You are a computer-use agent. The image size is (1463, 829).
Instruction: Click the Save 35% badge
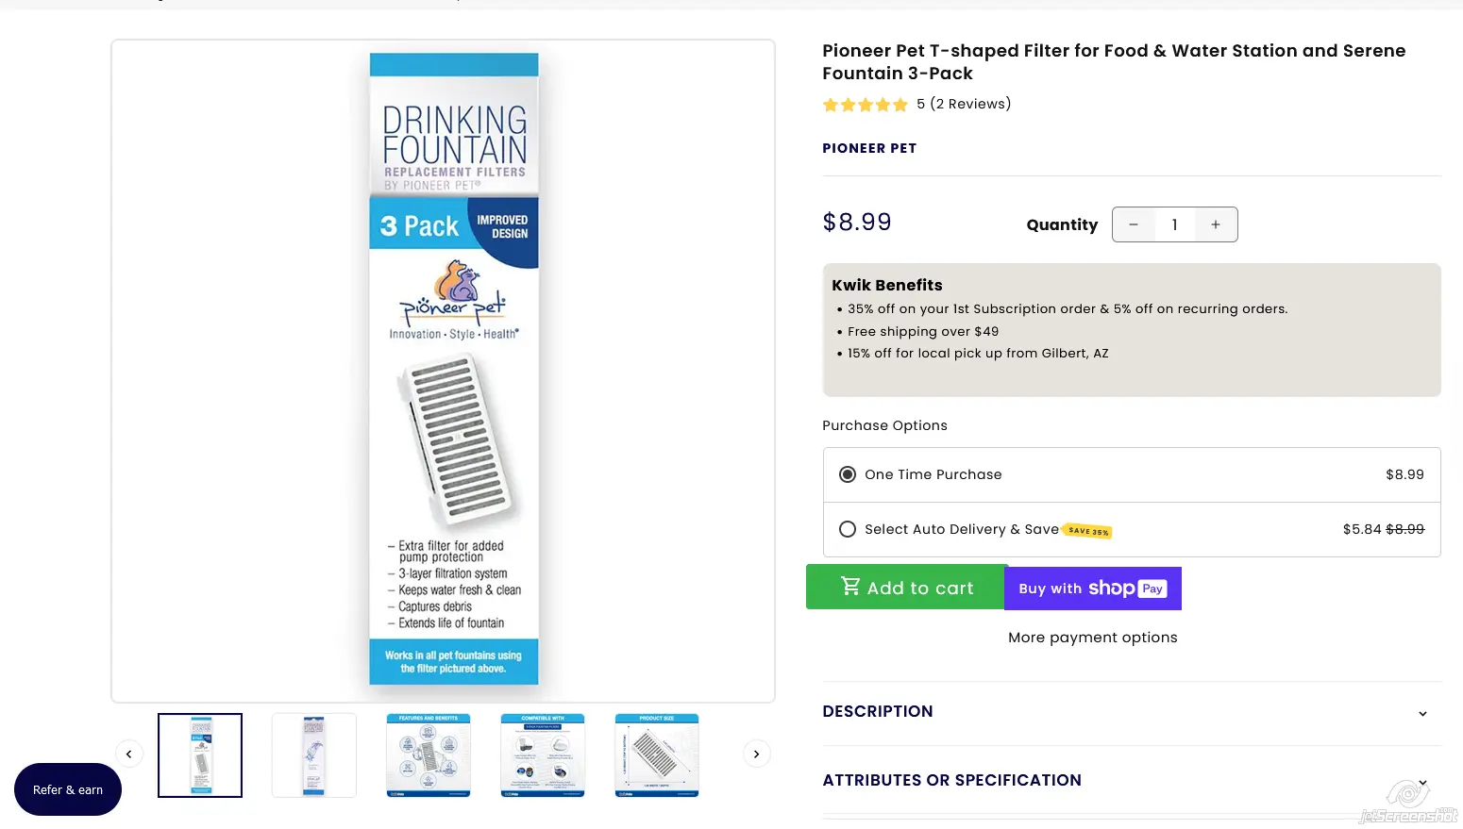(1087, 531)
